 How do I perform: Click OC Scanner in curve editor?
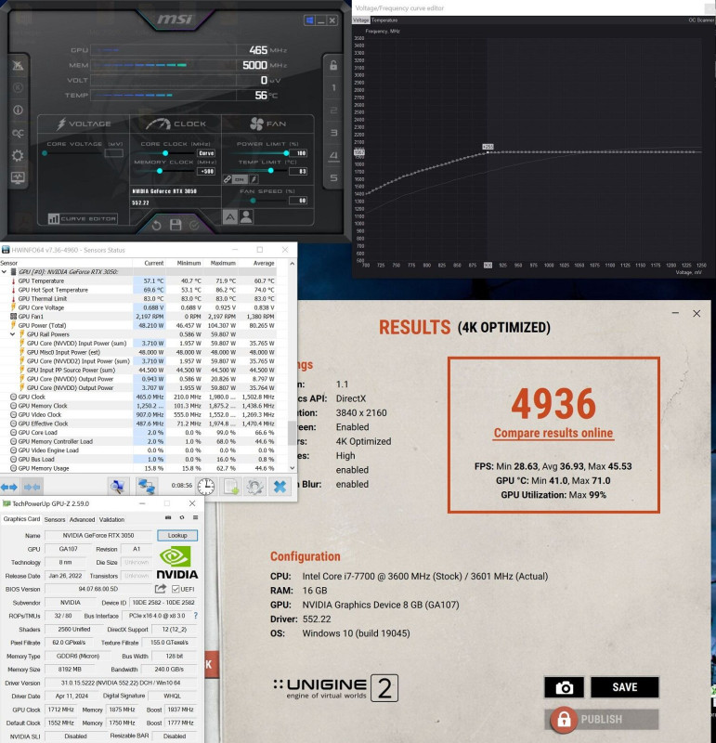[701, 20]
